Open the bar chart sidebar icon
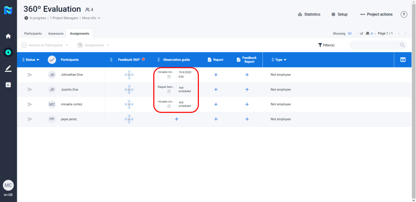The height and width of the screenshot is (202, 416). coord(8,85)
